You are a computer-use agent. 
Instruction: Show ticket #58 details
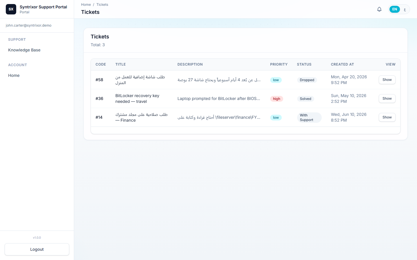(387, 80)
